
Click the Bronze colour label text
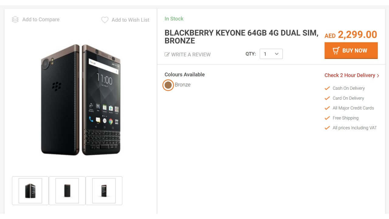point(183,85)
